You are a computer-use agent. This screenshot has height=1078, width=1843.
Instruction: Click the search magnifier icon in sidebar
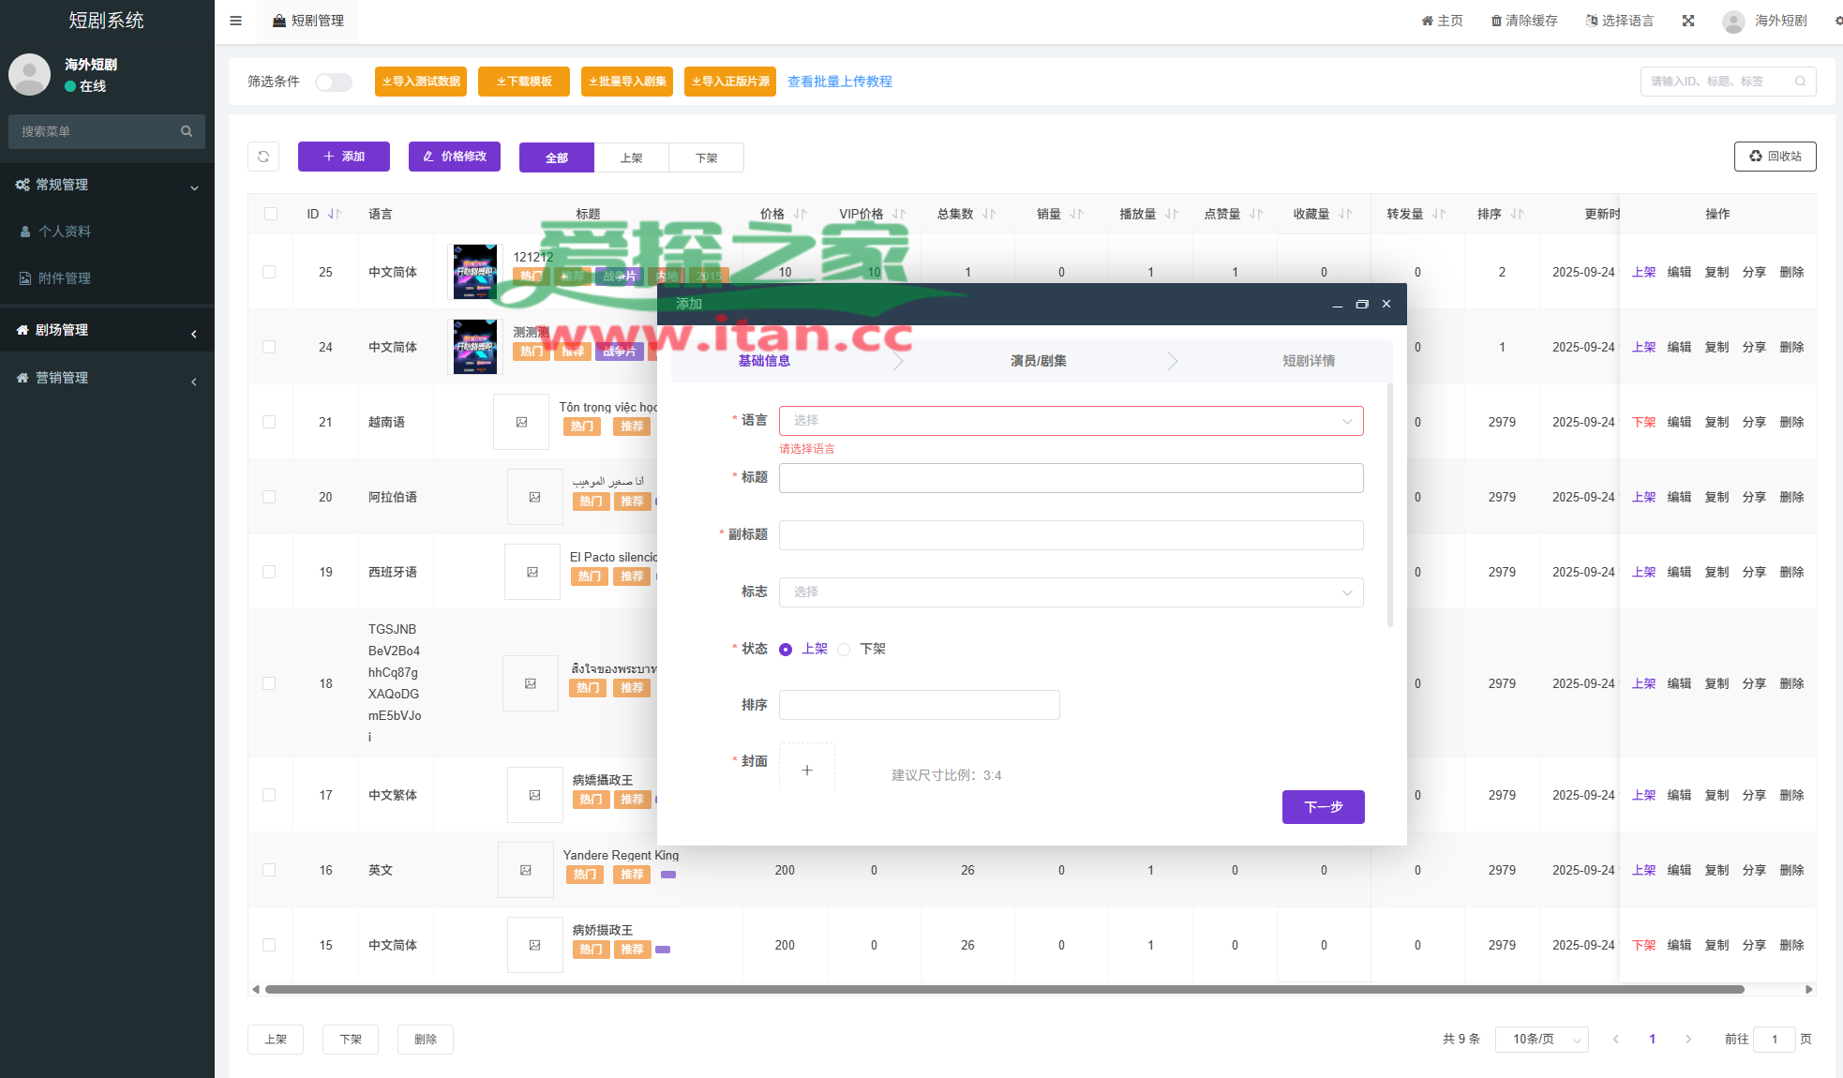[187, 131]
